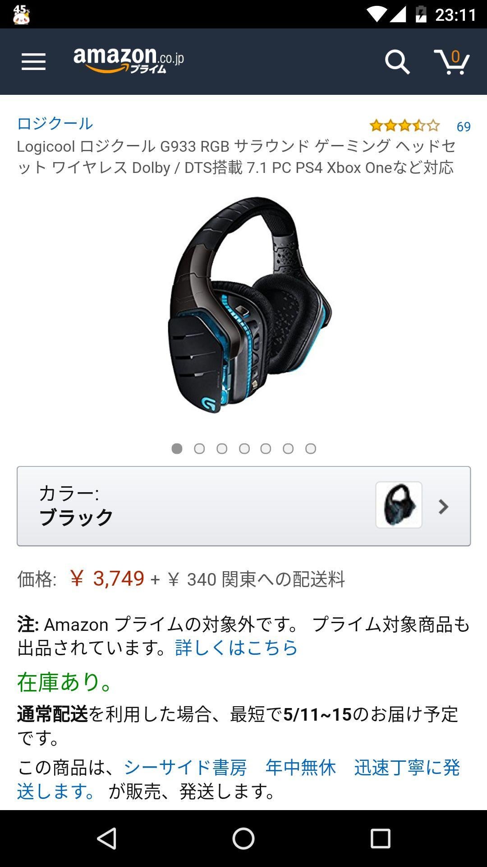Open the シーサイド書房 seller link

click(185, 767)
